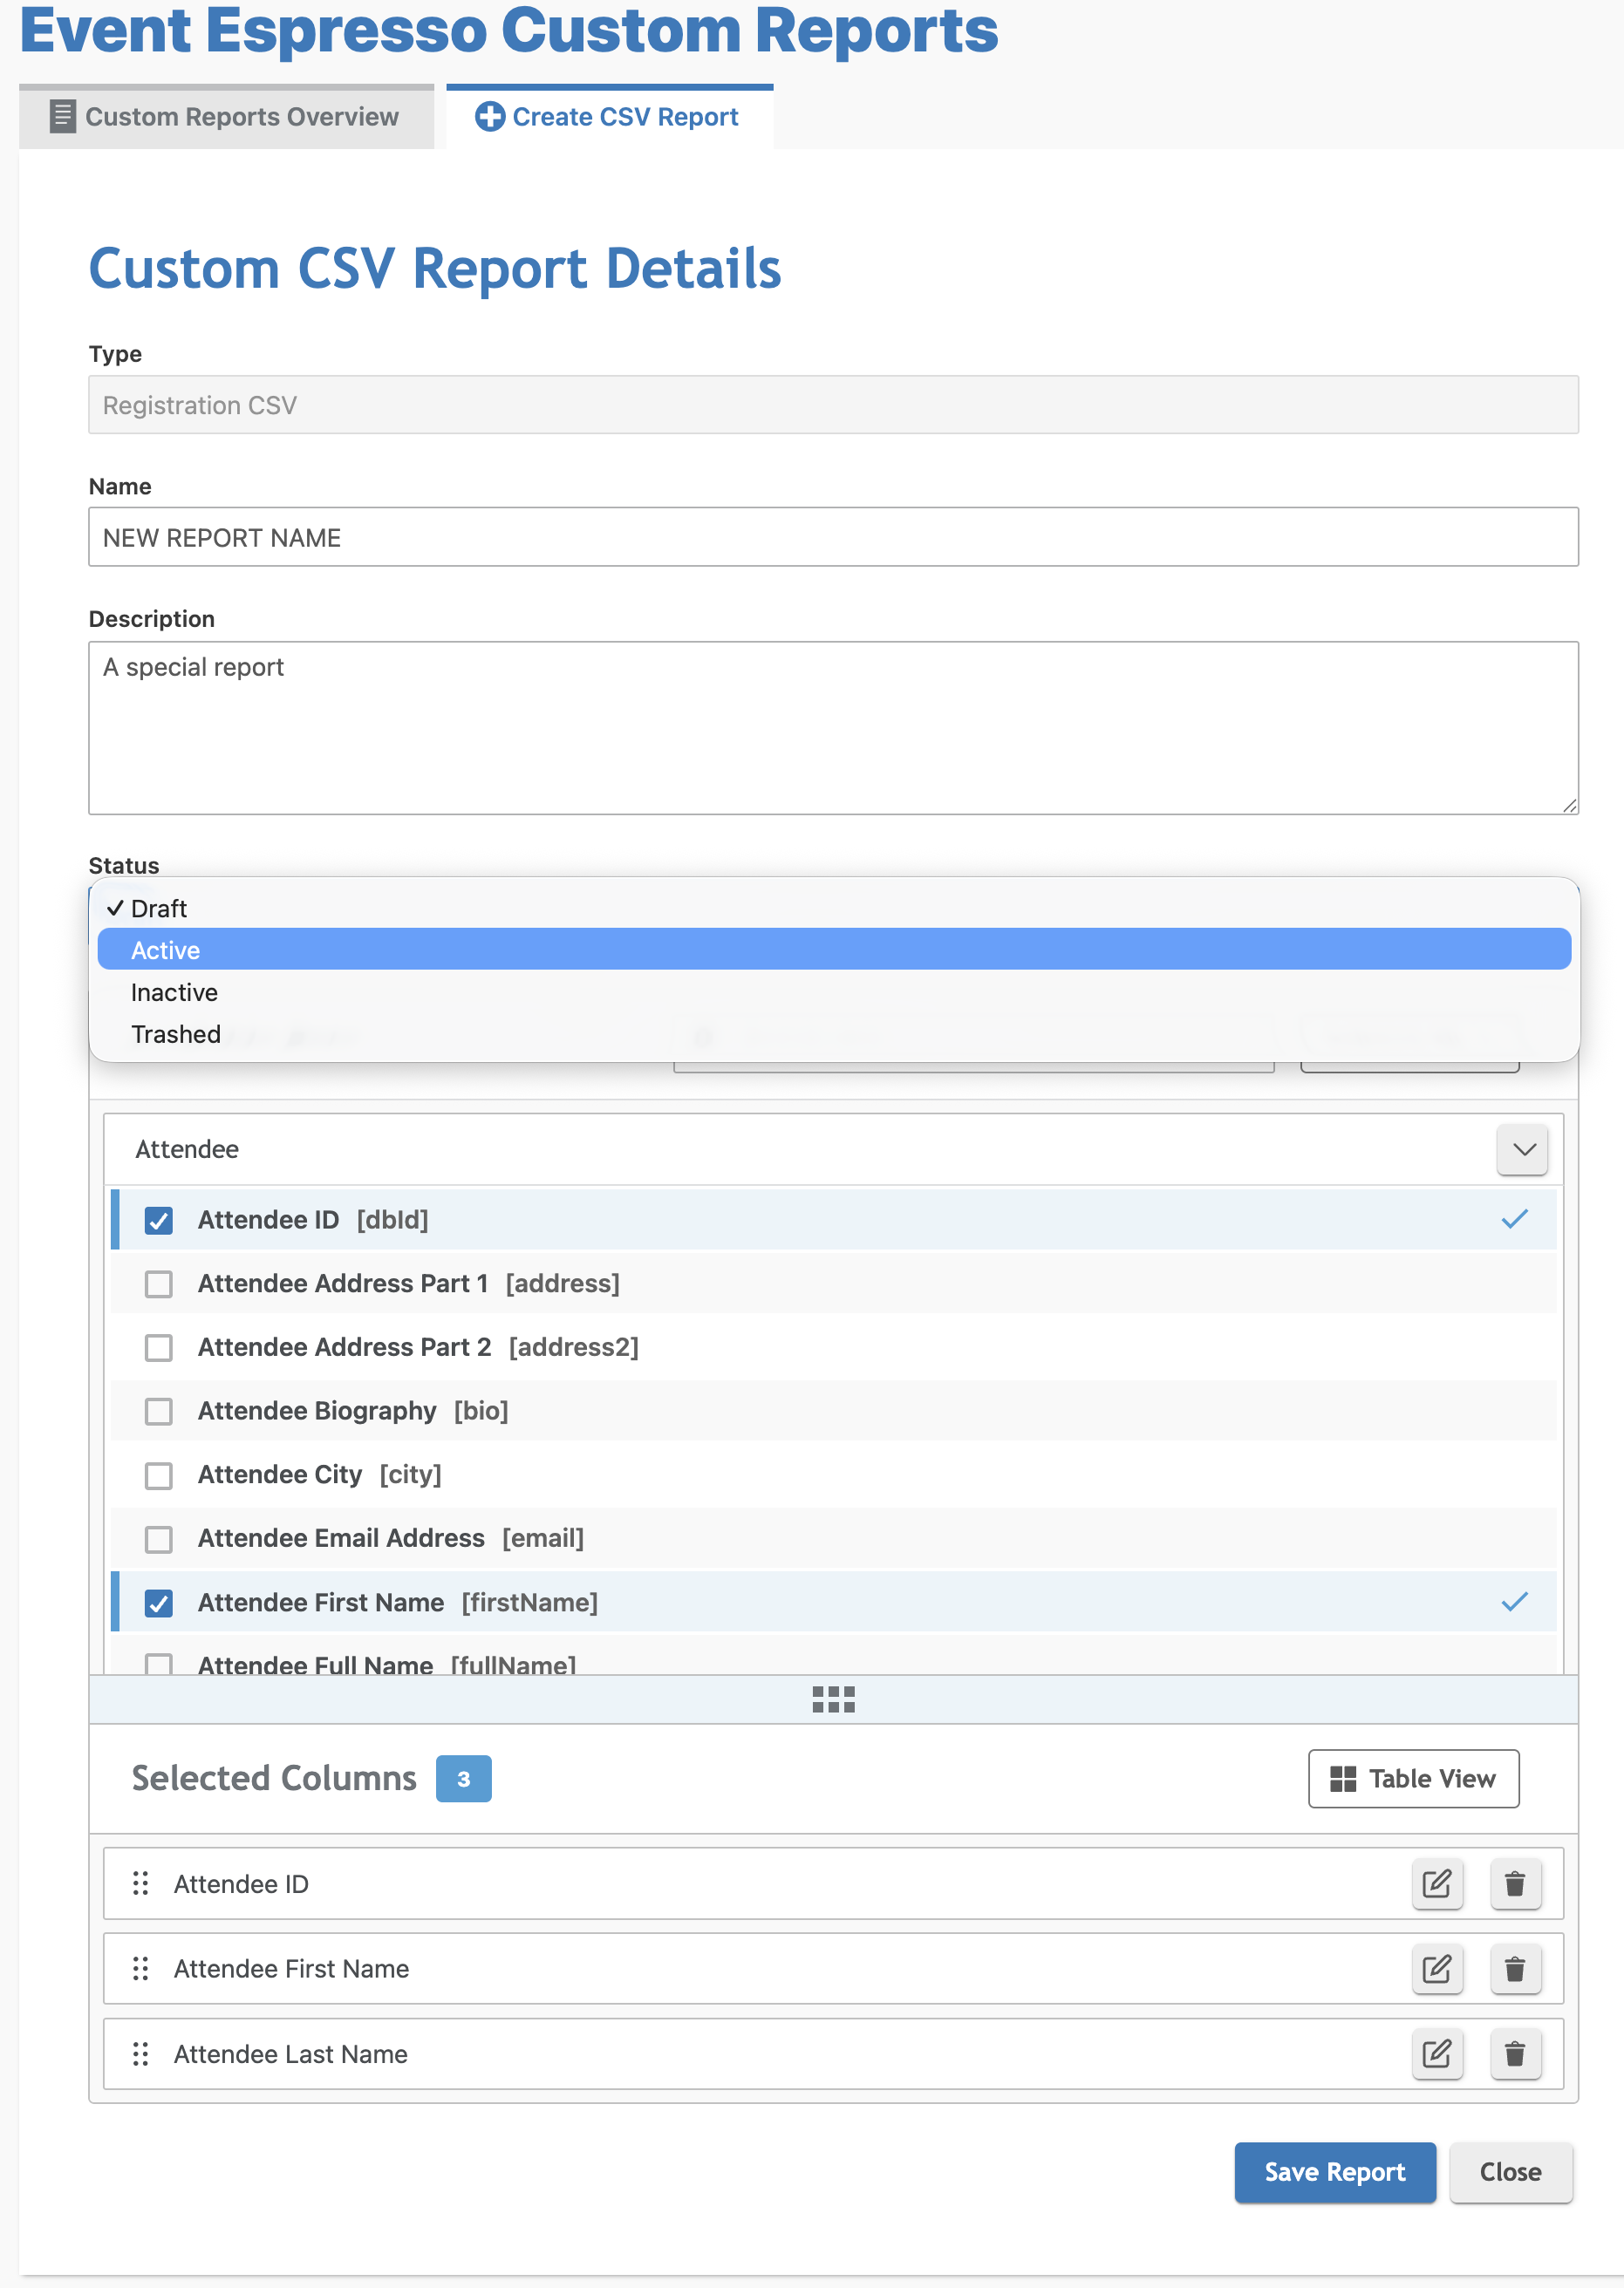Click the blue checkmark on the Attendee ID row
Viewport: 1624px width, 2288px height.
(1514, 1218)
